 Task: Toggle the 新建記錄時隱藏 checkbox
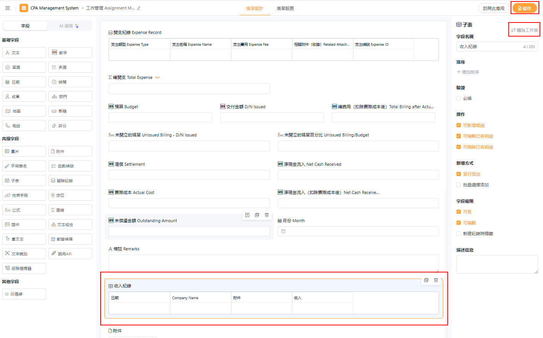click(459, 234)
